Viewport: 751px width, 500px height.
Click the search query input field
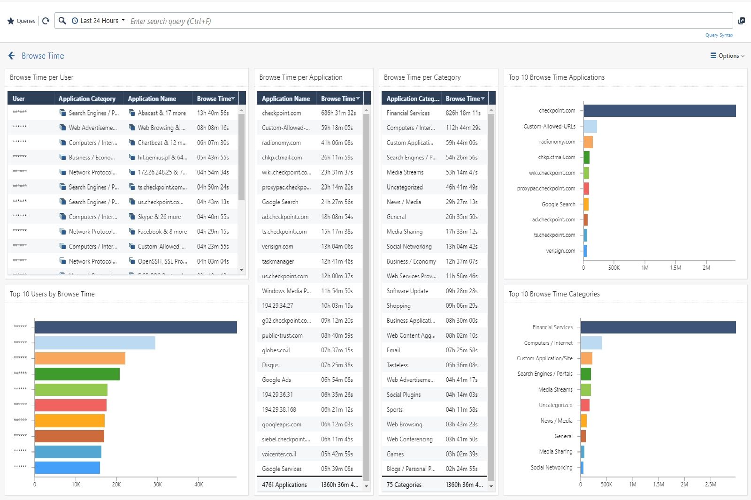(422, 21)
